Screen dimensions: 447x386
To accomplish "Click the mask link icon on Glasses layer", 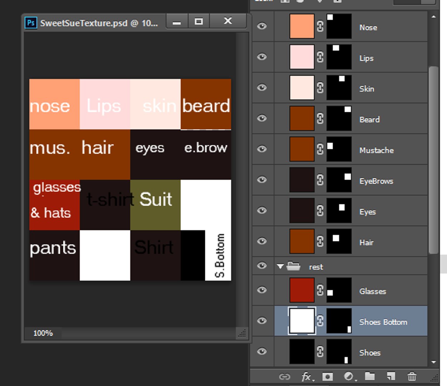I will tap(320, 290).
